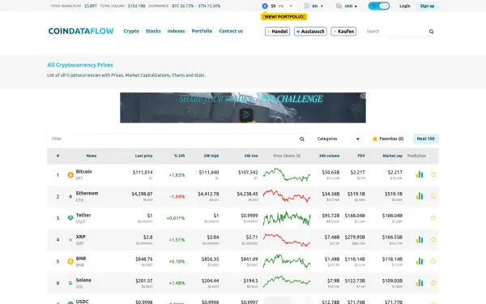Click the globe language icon

tap(306, 6)
